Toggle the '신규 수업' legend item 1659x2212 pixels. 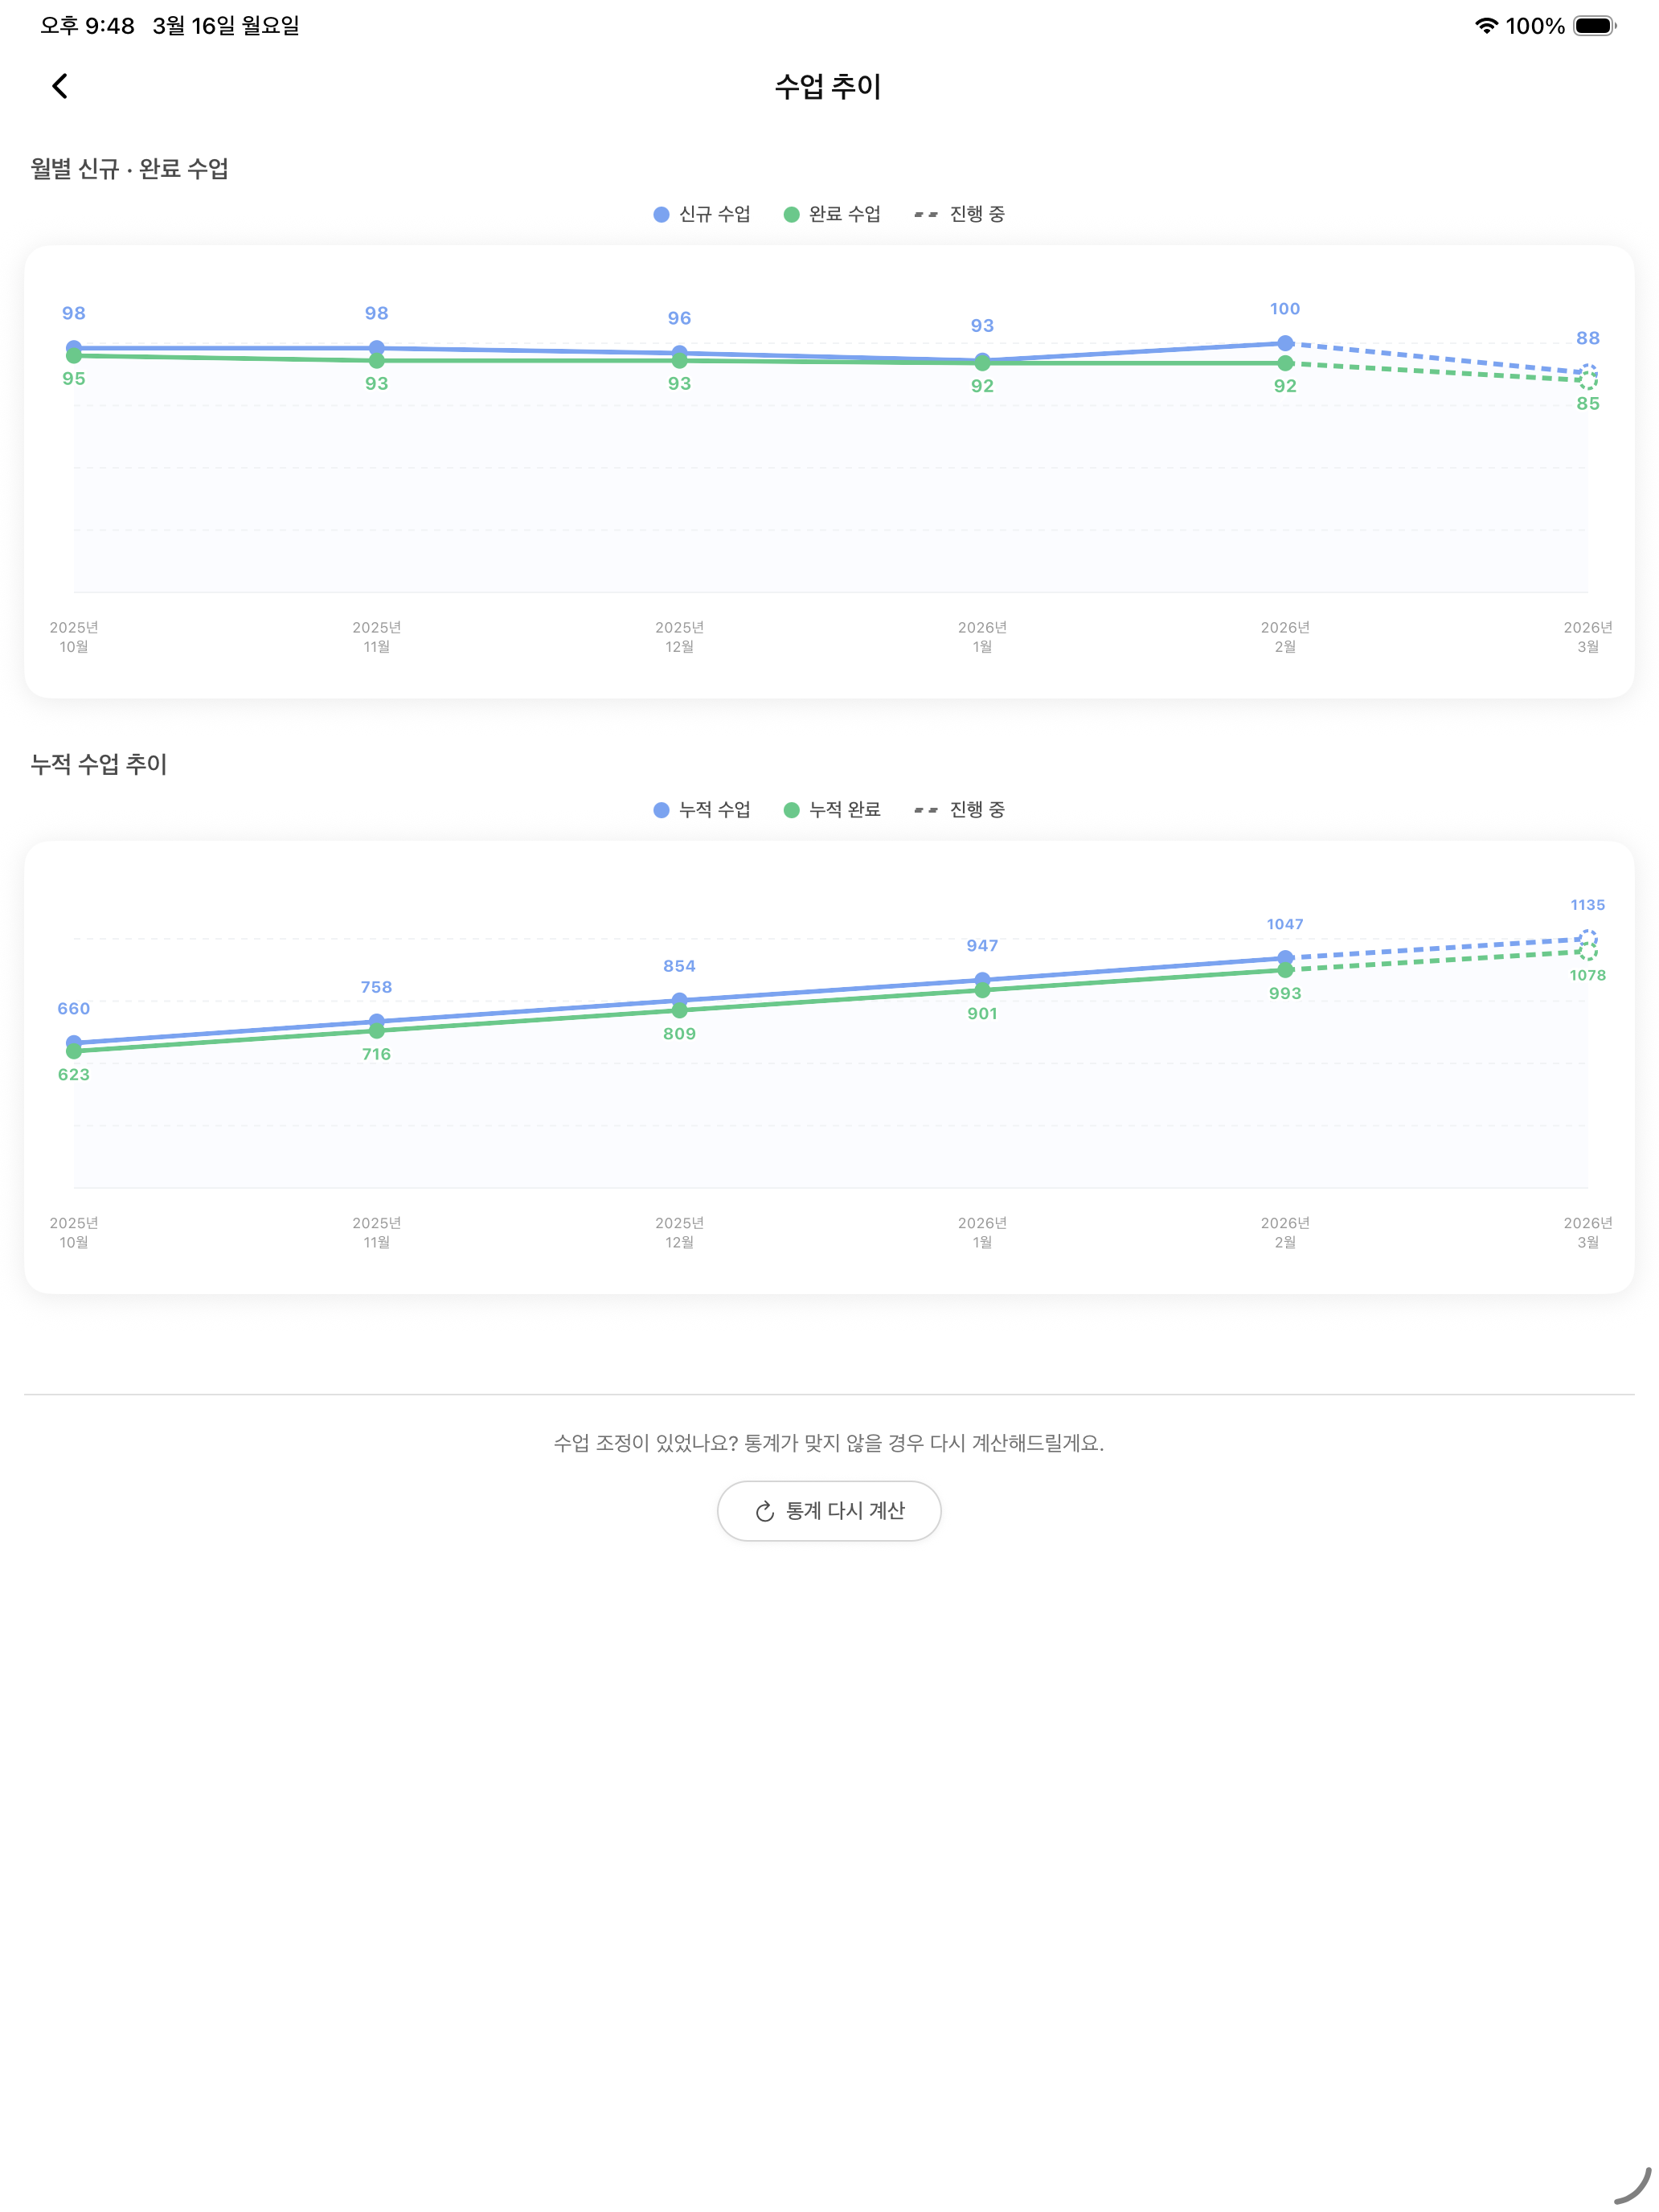(702, 214)
